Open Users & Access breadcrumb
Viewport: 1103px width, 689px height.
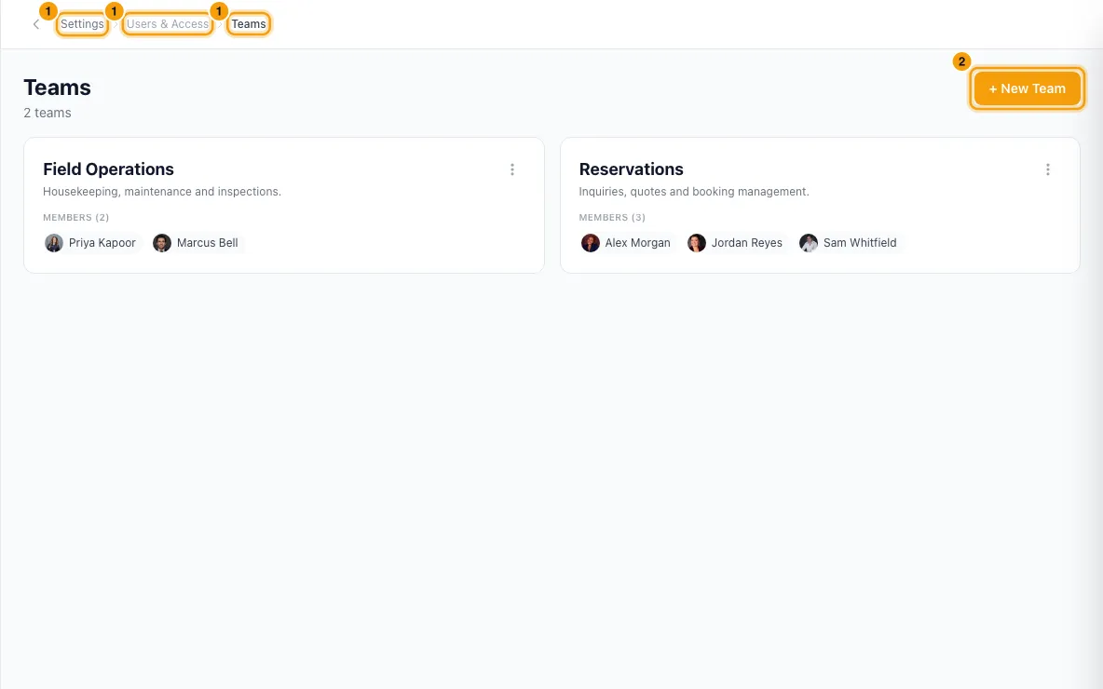tap(168, 24)
